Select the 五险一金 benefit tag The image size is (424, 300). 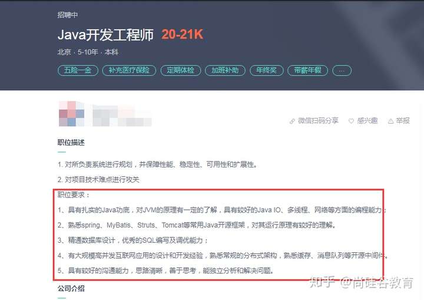[x=78, y=71]
